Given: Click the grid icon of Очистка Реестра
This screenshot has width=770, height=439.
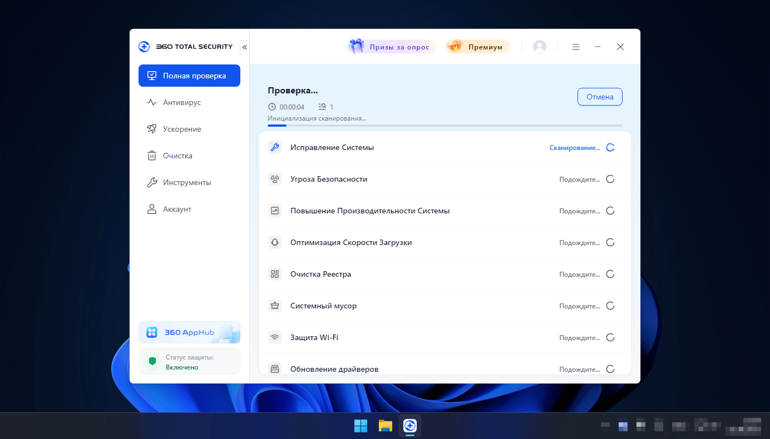Looking at the screenshot, I should (x=275, y=274).
